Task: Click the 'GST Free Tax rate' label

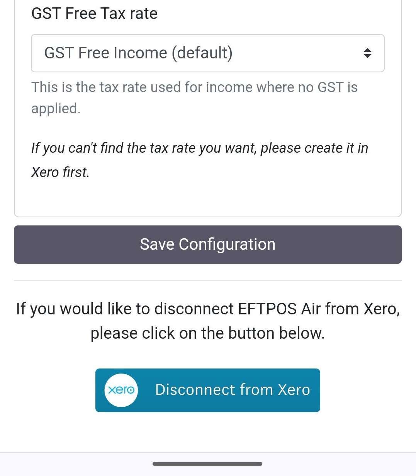Action: tap(94, 14)
